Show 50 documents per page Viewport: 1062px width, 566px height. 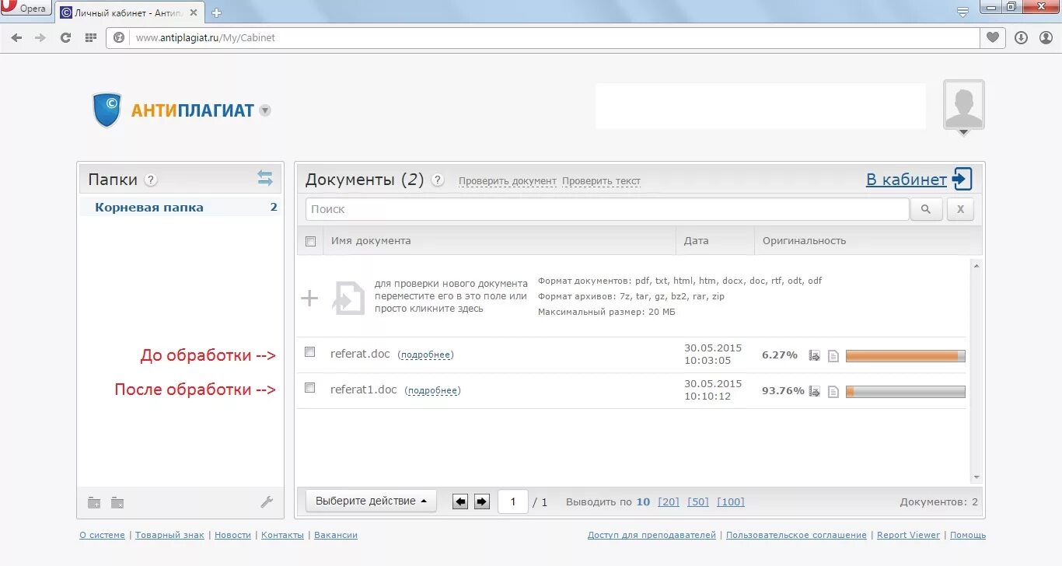698,502
